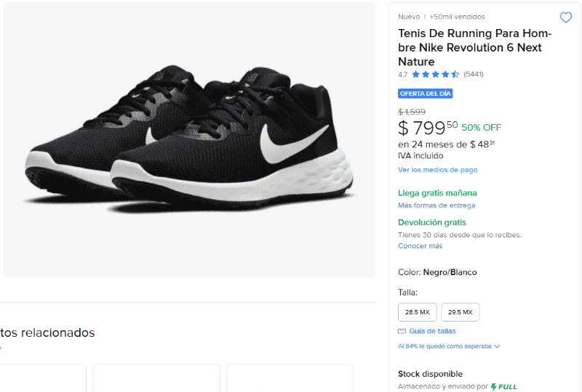Click the third related product card
The image size is (582, 392).
point(290,378)
